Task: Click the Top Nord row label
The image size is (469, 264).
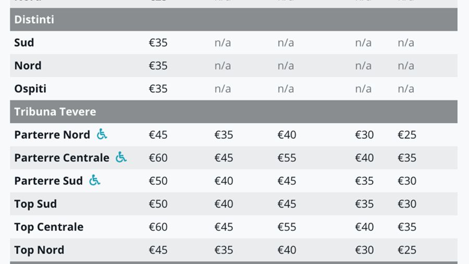Action: [39, 250]
